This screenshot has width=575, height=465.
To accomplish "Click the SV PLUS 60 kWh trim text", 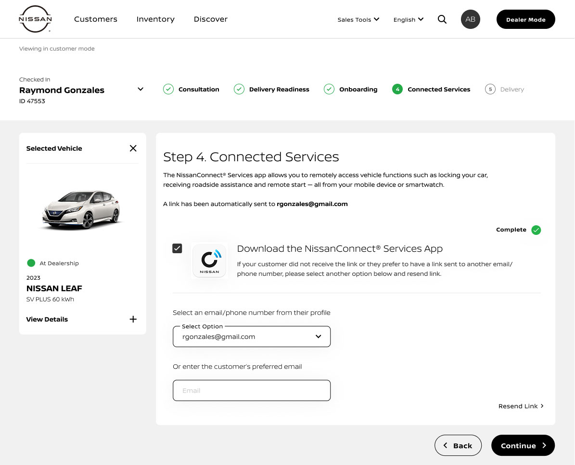I will click(x=50, y=299).
